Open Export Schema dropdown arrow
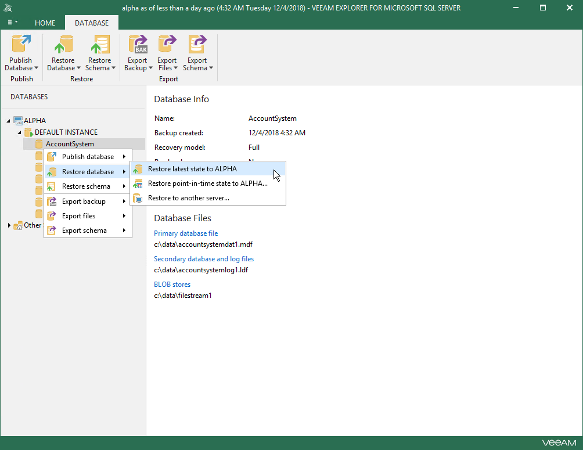This screenshot has height=450, width=583. click(x=211, y=68)
